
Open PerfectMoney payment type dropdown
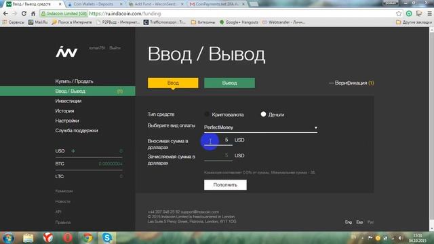(260, 127)
